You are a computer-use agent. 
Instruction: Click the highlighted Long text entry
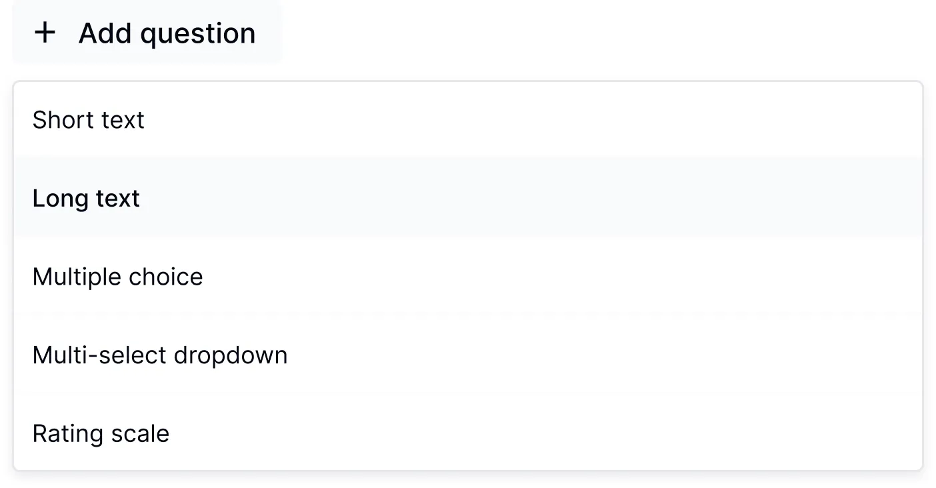point(87,199)
